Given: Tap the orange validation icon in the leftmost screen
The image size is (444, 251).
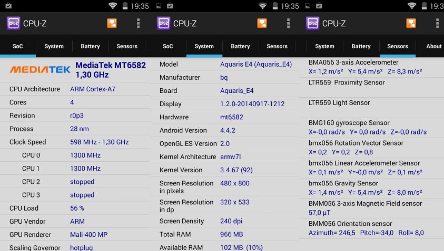Looking at the screenshot, I should [x=112, y=23].
